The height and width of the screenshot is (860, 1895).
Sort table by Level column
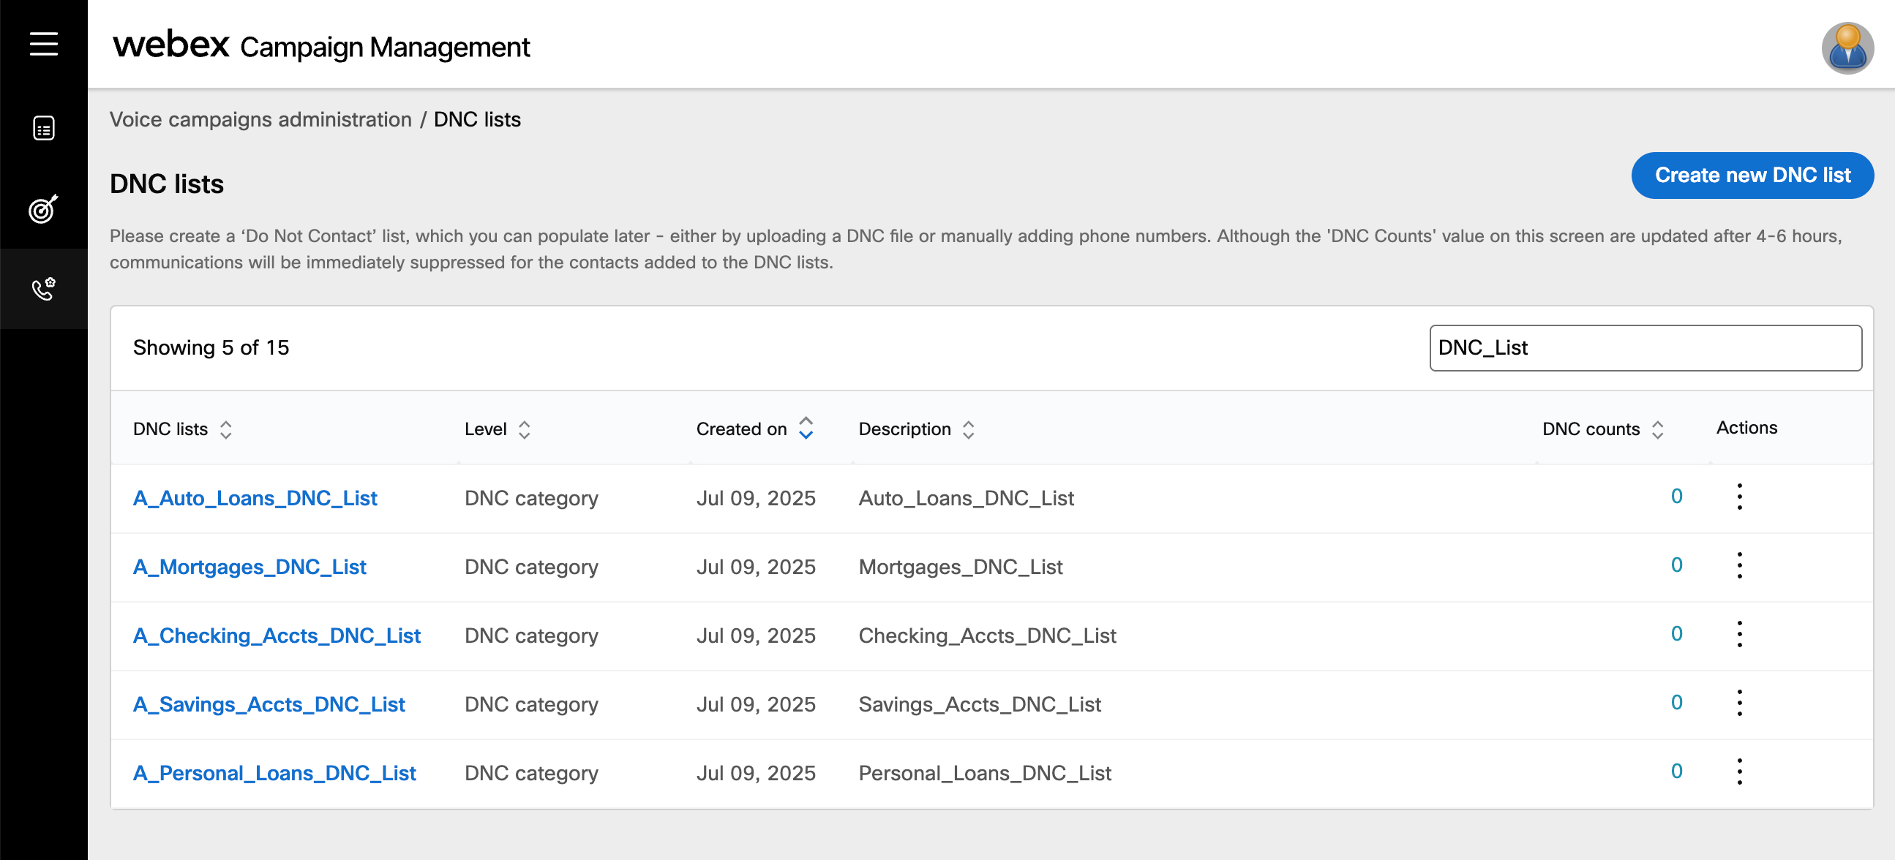coord(524,429)
